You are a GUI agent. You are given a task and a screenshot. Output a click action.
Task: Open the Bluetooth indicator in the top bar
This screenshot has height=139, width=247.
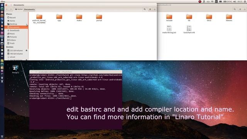click(x=204, y=2)
